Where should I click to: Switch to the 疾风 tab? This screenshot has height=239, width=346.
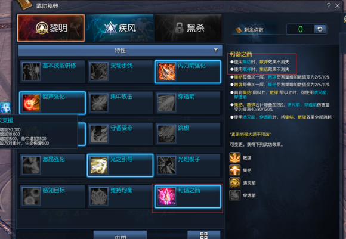[x=121, y=28]
